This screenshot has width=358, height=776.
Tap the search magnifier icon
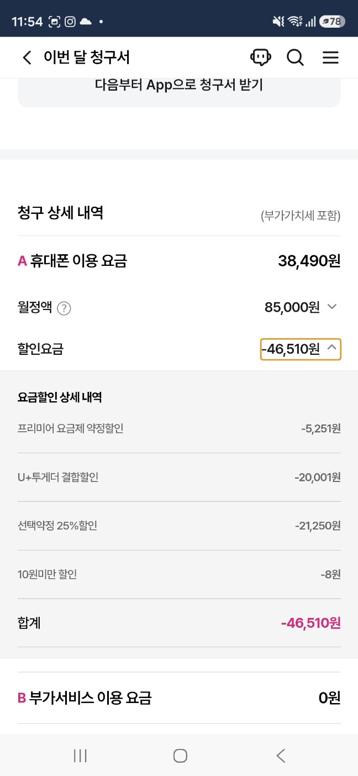[x=295, y=57]
